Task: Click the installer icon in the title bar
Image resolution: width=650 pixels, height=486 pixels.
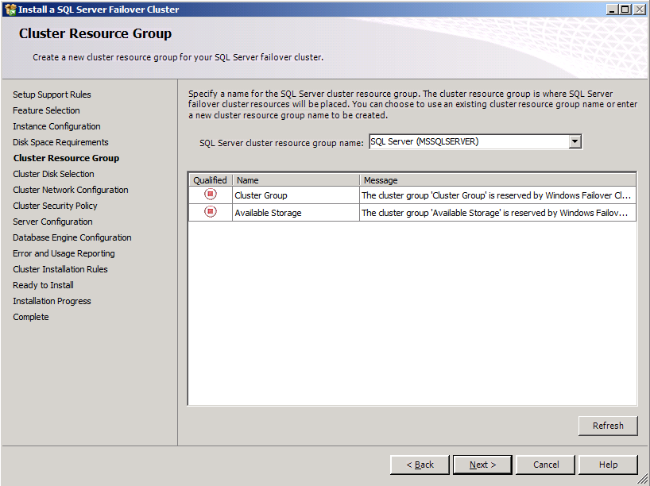Action: [10, 9]
